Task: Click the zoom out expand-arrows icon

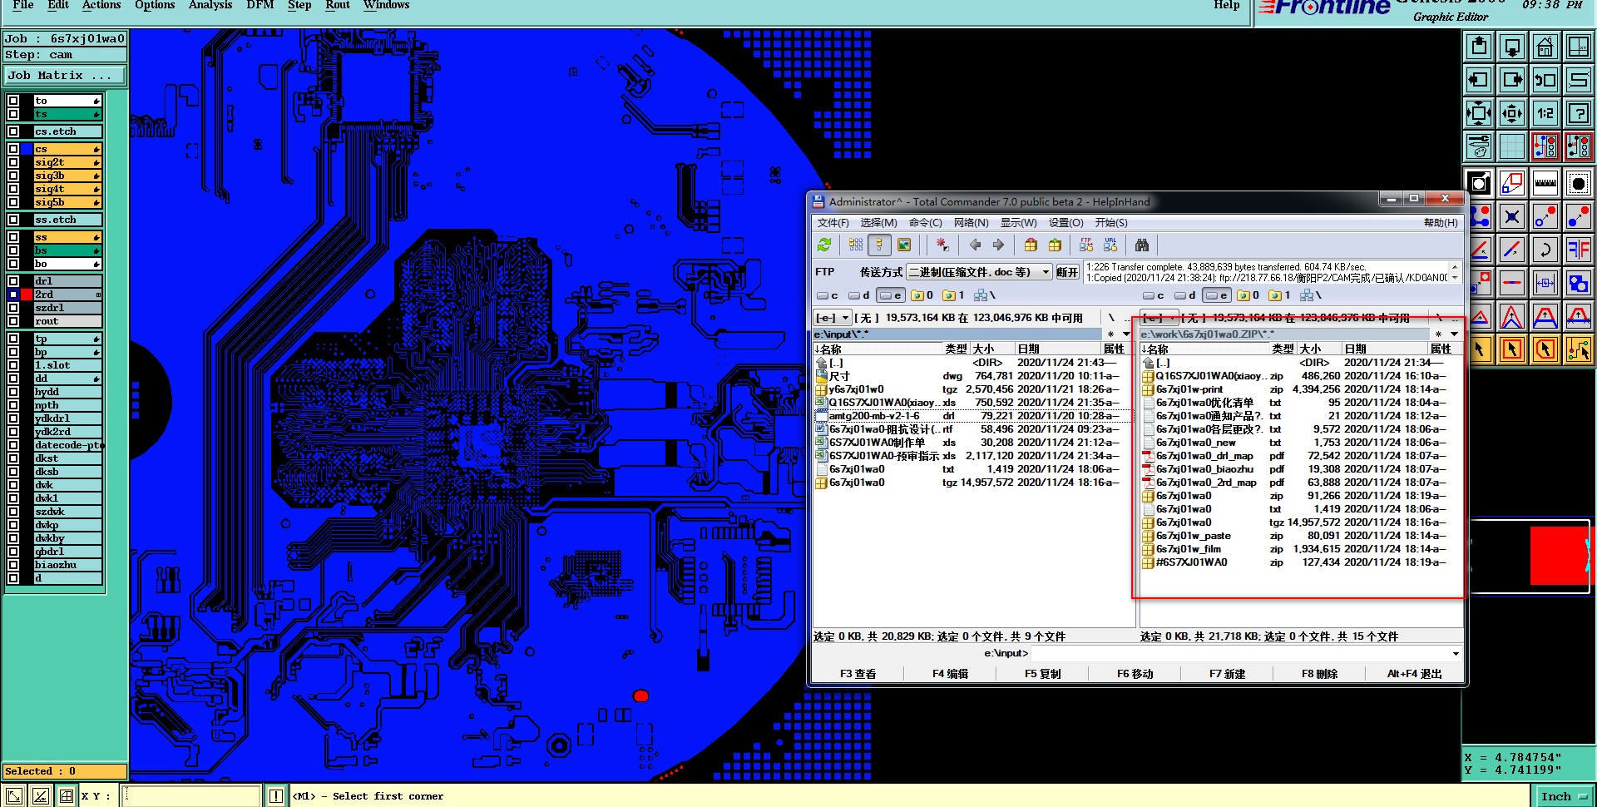Action: pos(1479,114)
